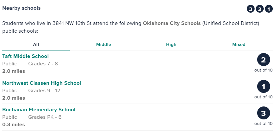Click Grades 9 - 12 text
276x133 pixels.
pos(44,91)
